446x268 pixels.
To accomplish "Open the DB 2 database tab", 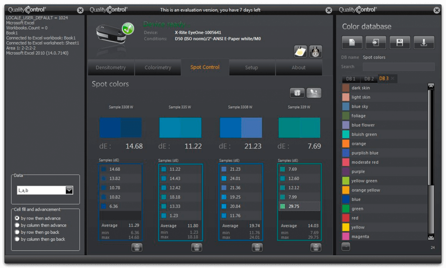I will 368,79.
